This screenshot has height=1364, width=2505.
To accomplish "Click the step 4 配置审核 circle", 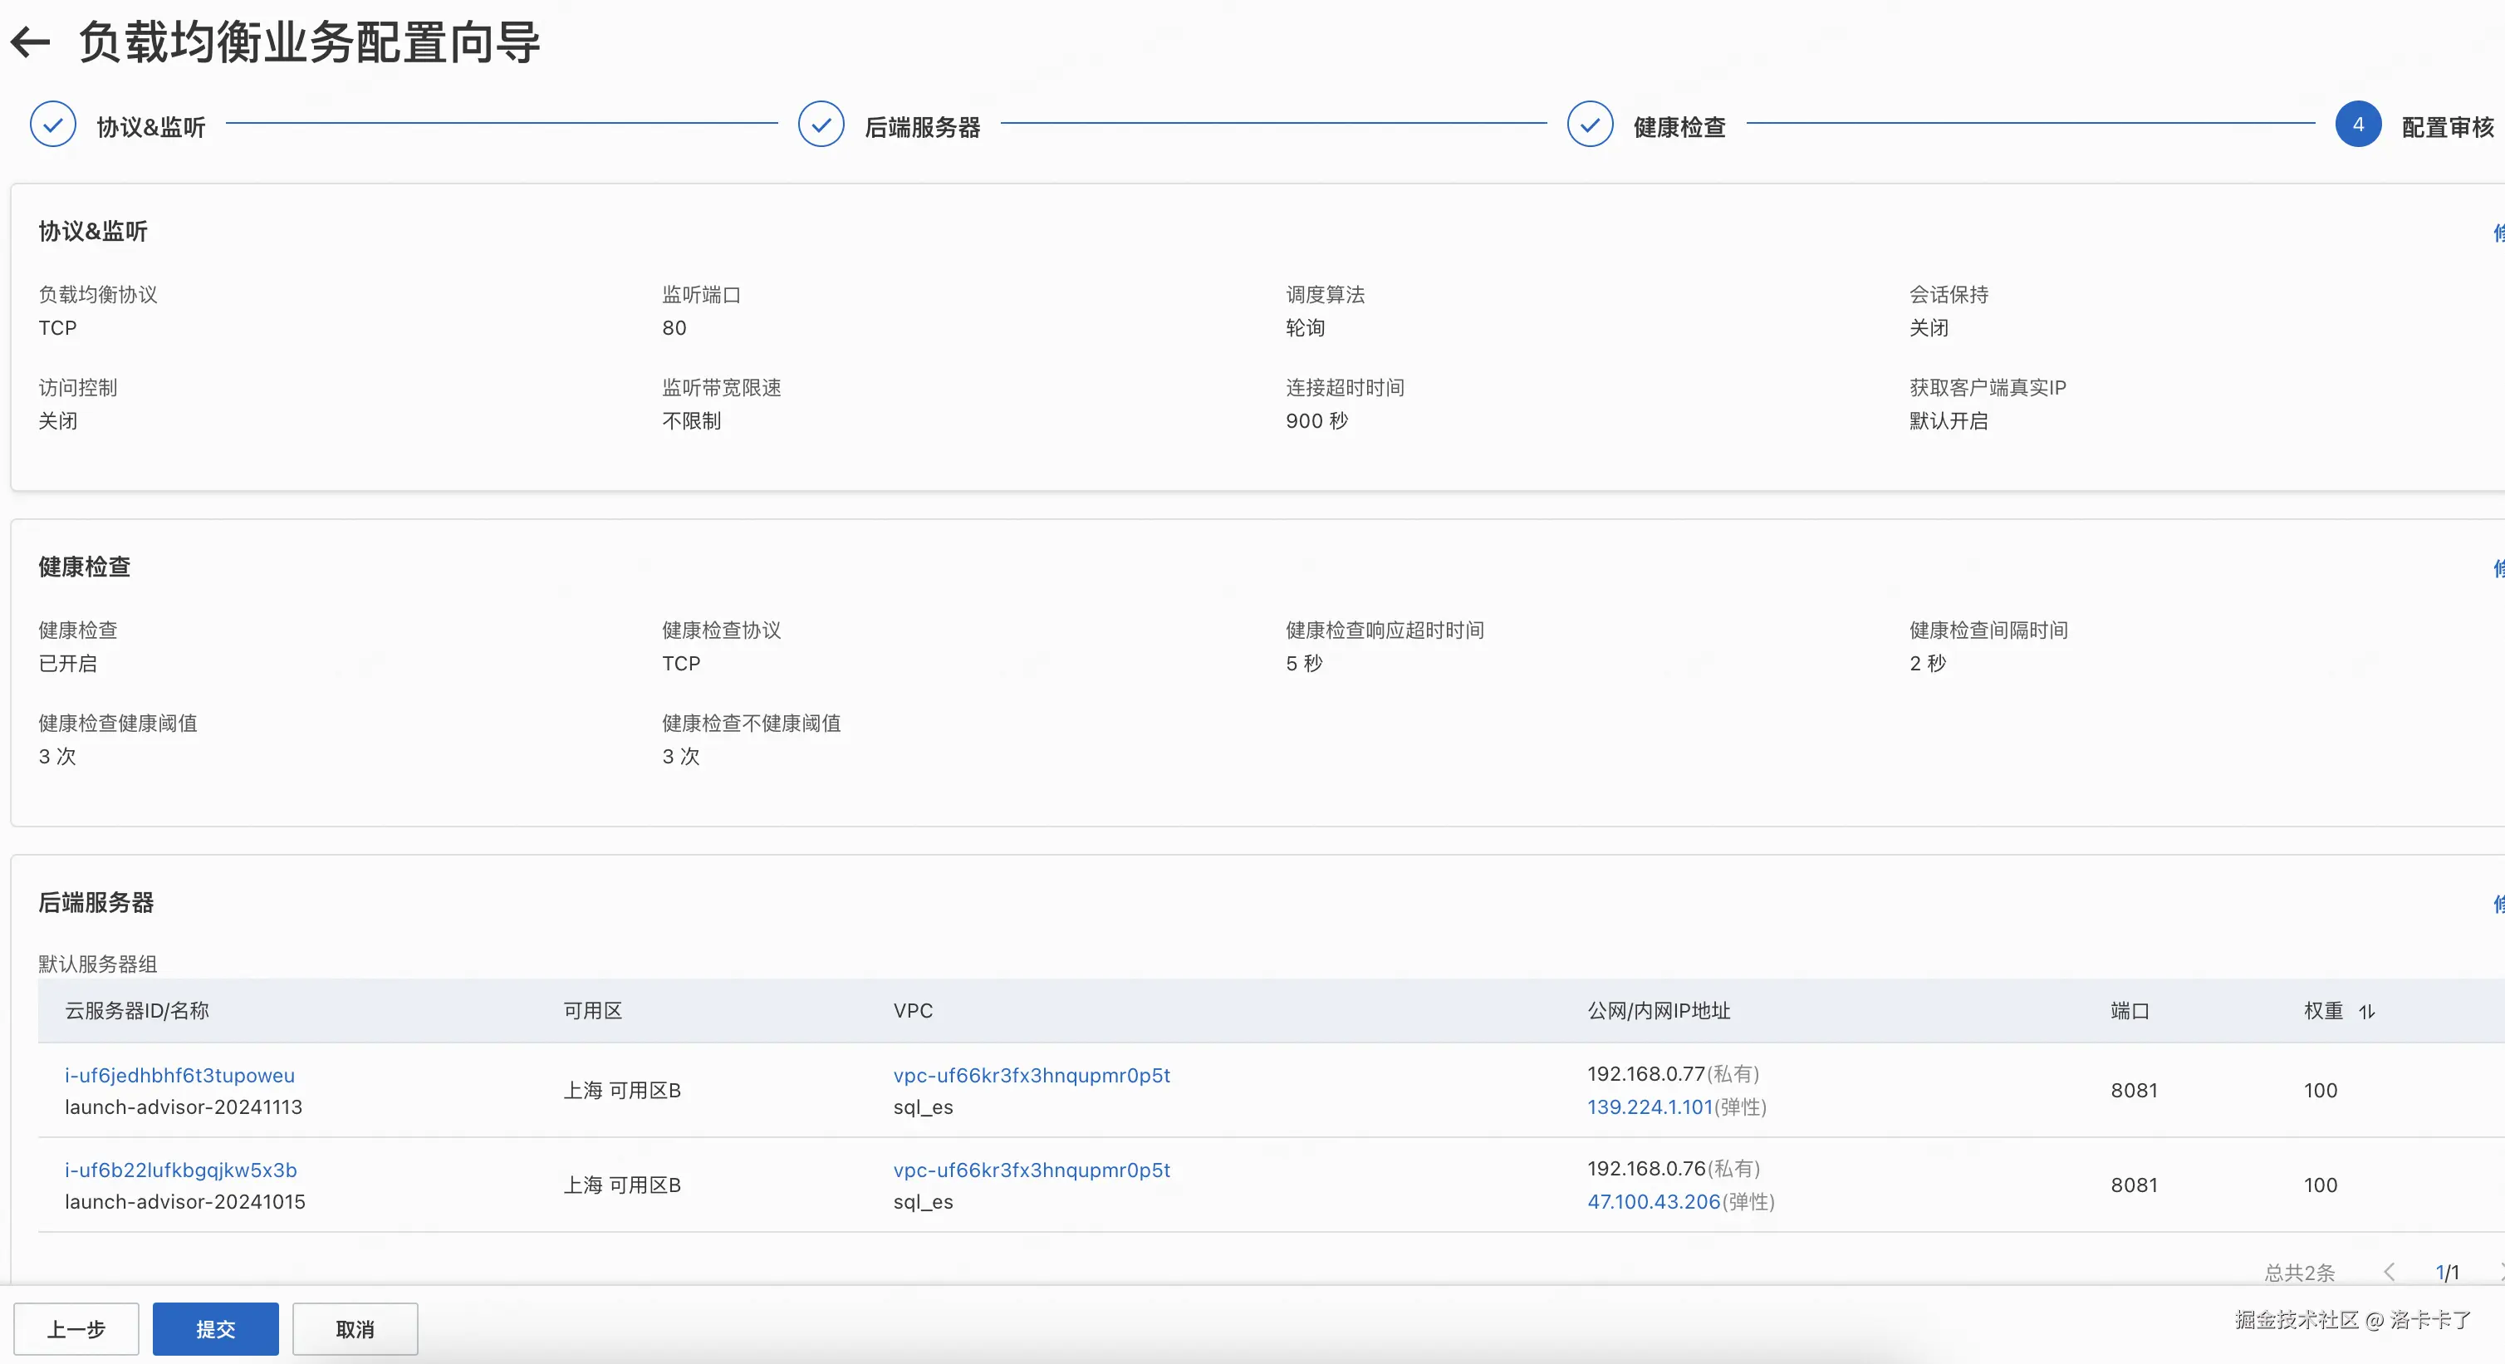I will coord(2357,125).
